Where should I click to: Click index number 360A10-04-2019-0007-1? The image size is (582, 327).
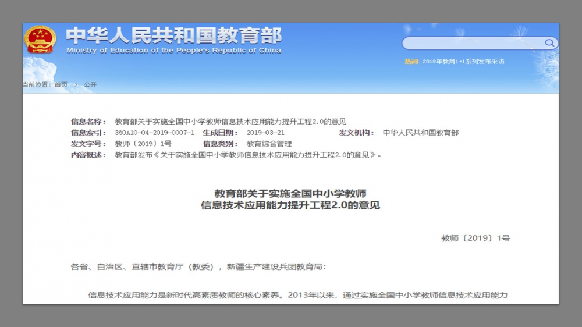tap(154, 133)
